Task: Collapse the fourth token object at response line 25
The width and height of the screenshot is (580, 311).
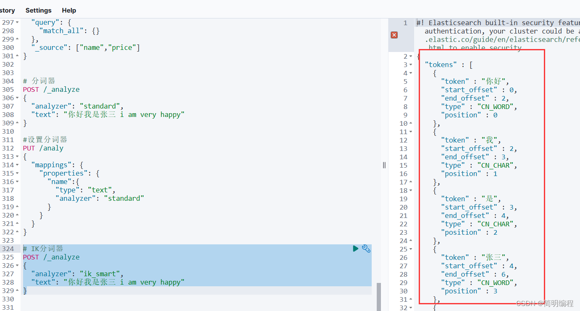Action: [411, 249]
